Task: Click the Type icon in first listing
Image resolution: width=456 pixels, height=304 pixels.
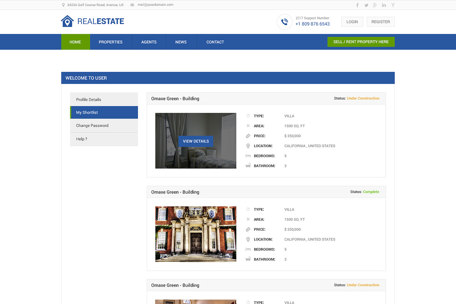Action: click(x=248, y=116)
